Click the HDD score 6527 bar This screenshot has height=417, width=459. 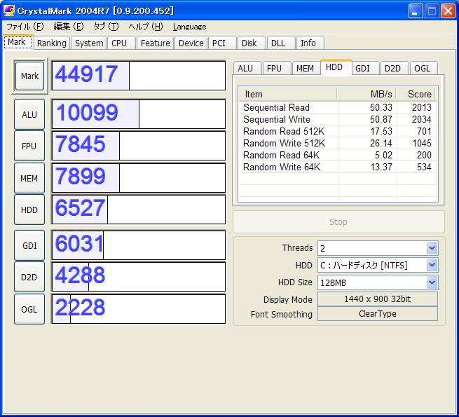coord(139,210)
